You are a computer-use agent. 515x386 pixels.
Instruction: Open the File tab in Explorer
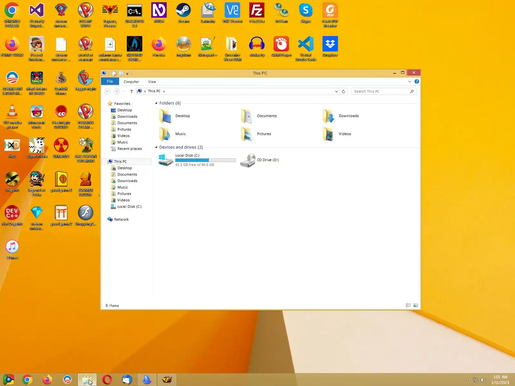click(x=110, y=81)
